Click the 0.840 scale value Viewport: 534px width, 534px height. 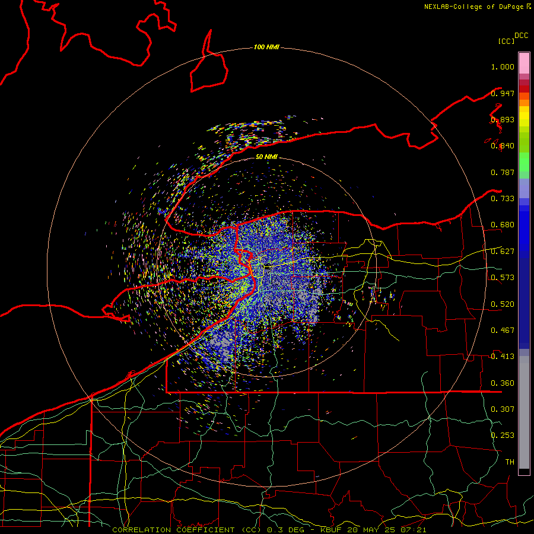pos(503,146)
